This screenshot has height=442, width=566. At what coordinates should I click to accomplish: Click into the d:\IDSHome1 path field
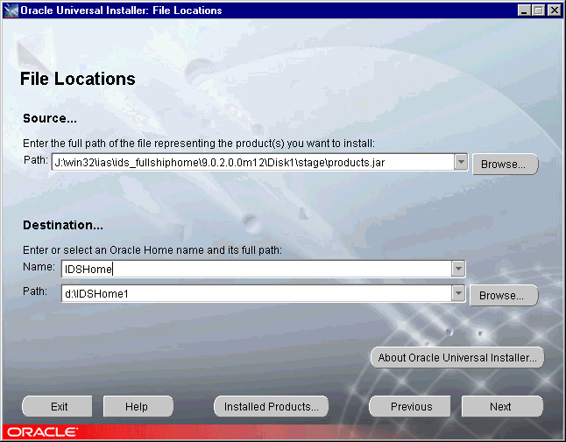(257, 293)
